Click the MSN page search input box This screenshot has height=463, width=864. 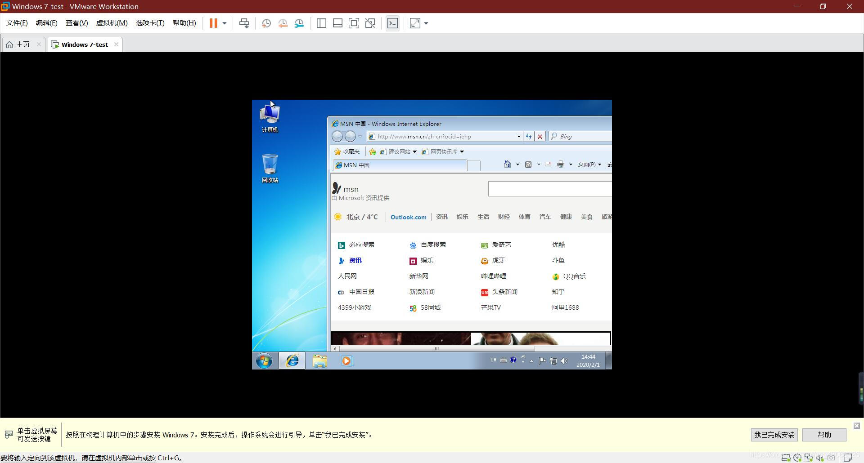pyautogui.click(x=550, y=189)
